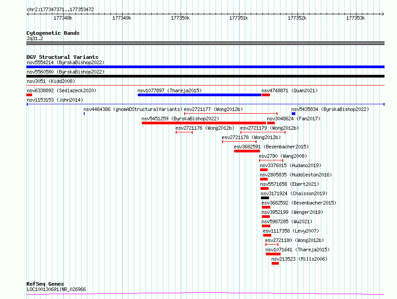Click the esv2721176 red span line
This screenshot has height=299, width=397.
[x=184, y=132]
